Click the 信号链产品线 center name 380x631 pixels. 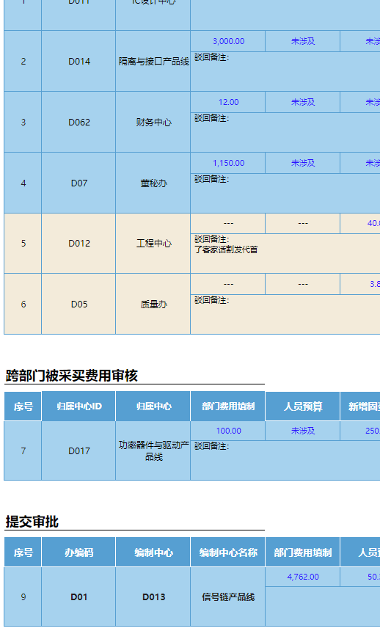pos(228,597)
